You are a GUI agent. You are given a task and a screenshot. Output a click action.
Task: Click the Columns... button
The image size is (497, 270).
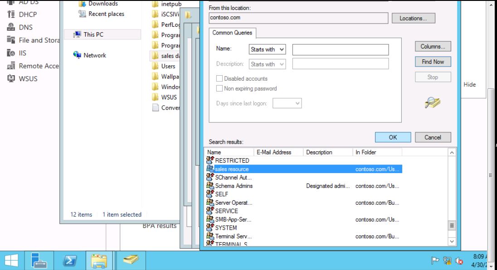(x=433, y=47)
